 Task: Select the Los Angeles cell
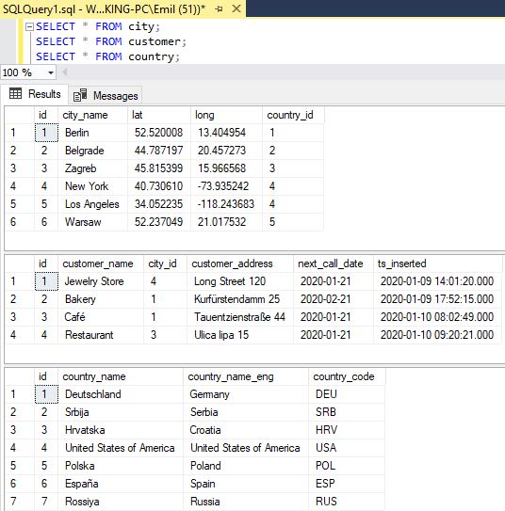point(92,204)
